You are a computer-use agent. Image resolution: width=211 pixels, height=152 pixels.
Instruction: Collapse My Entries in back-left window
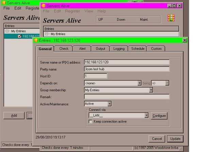pos(7,31)
